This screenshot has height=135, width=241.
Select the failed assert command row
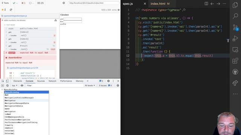30,52
